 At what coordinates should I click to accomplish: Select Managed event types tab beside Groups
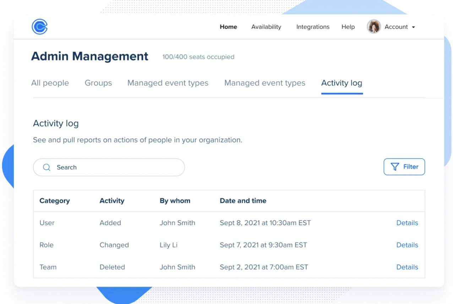[168, 83]
